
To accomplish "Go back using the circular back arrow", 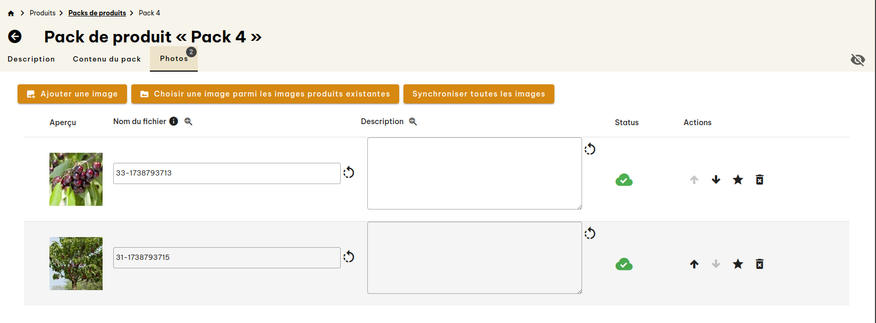I will click(15, 37).
